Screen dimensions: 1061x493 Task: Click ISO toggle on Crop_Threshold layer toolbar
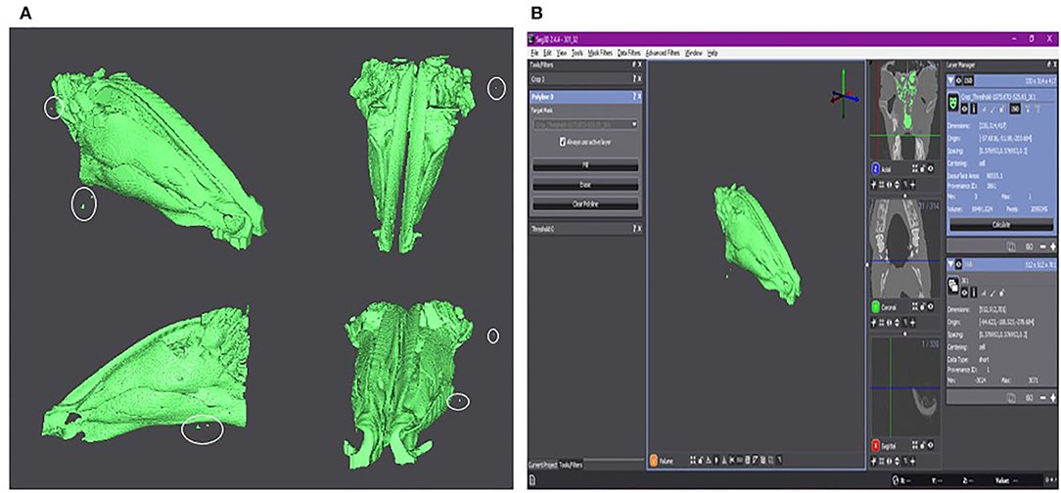point(1015,109)
